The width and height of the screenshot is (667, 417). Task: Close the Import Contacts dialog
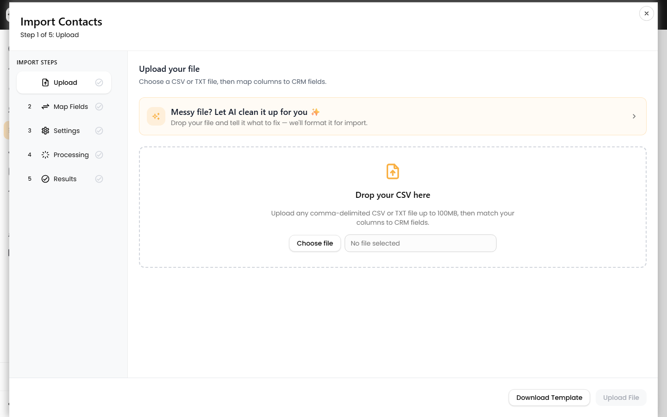pyautogui.click(x=646, y=13)
